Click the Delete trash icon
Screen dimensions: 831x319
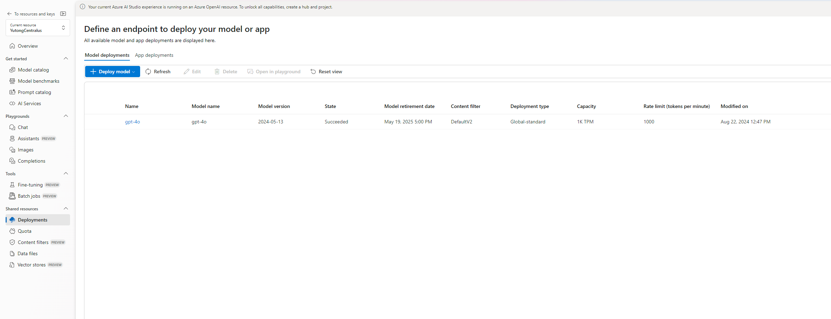click(x=217, y=72)
